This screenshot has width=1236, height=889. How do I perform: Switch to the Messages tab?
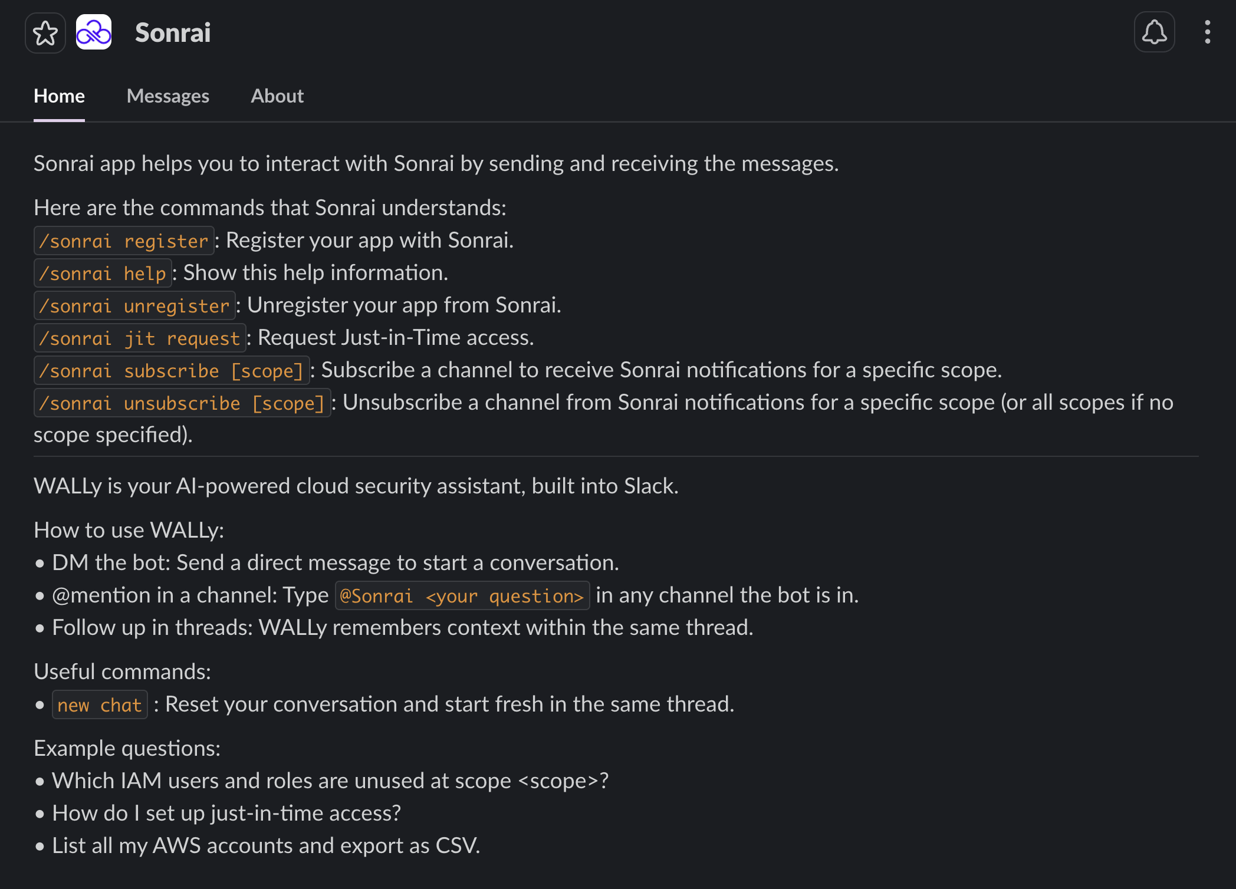coord(168,96)
